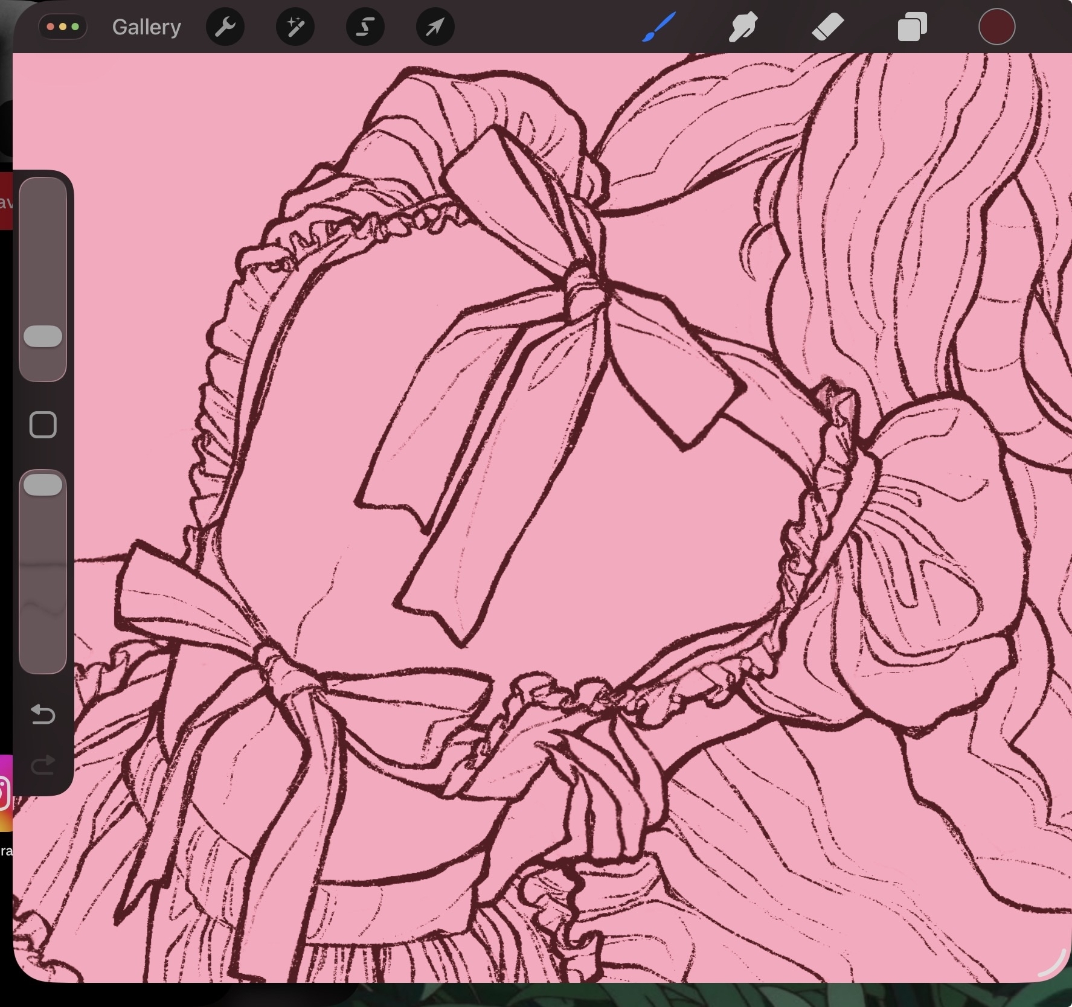Open the Actions wrench menu

tap(225, 27)
